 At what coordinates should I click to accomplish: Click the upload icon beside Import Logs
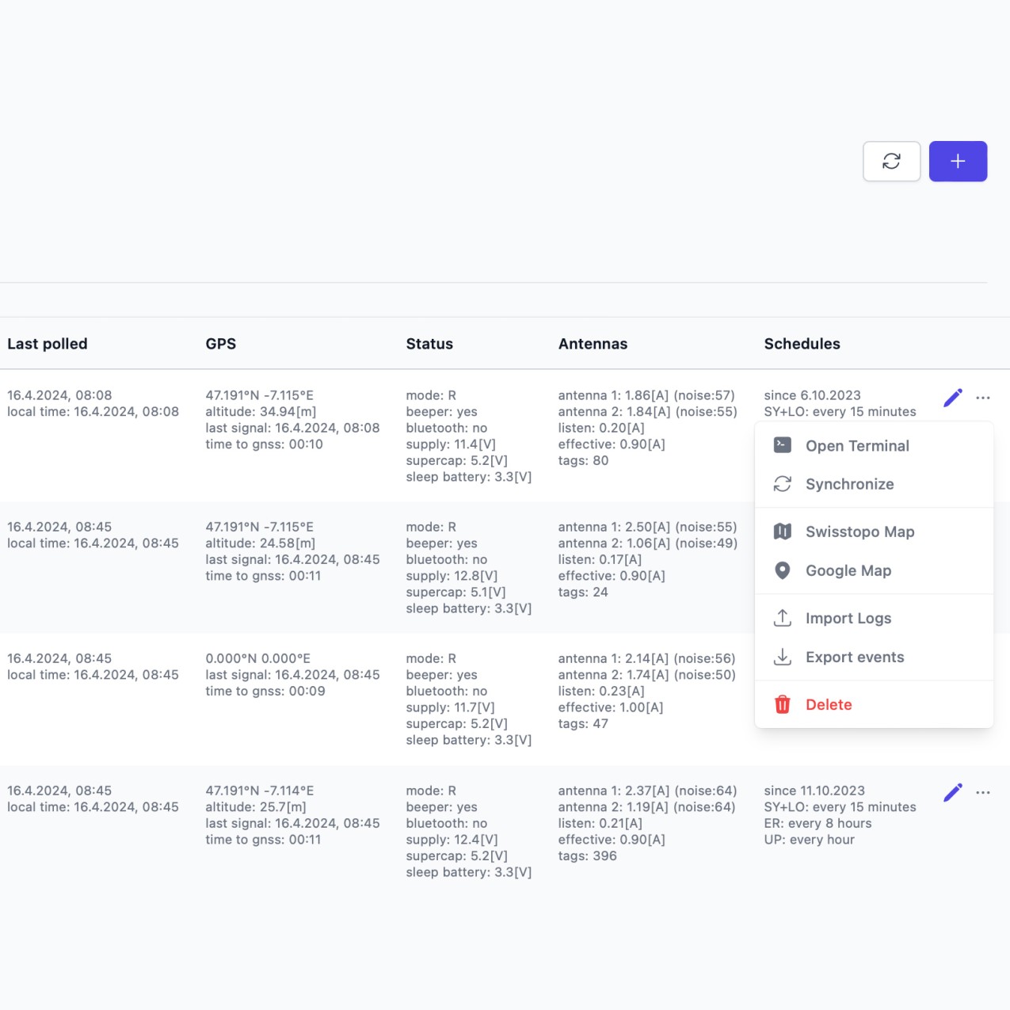coord(783,618)
